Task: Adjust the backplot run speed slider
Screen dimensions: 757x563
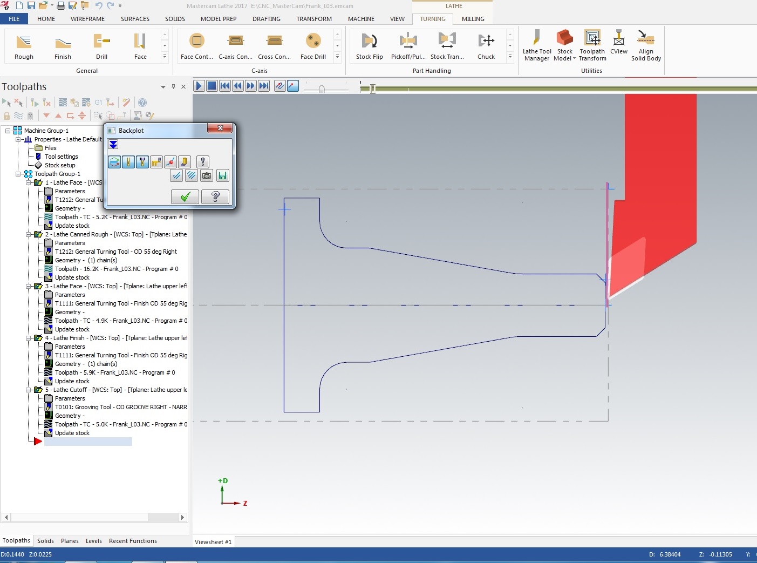Action: pyautogui.click(x=322, y=89)
